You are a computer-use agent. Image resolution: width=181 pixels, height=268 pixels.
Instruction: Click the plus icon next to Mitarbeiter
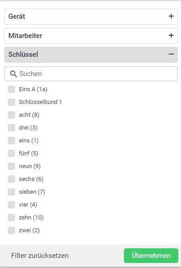pyautogui.click(x=171, y=35)
